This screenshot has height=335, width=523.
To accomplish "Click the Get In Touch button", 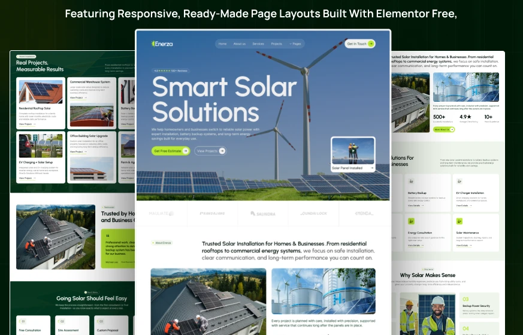I will (360, 44).
